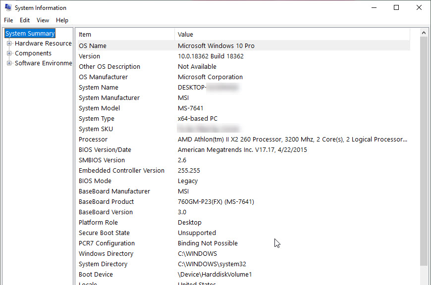Click the System Manufacturer label
Viewport: 431px width, 285px height.
[109, 98]
